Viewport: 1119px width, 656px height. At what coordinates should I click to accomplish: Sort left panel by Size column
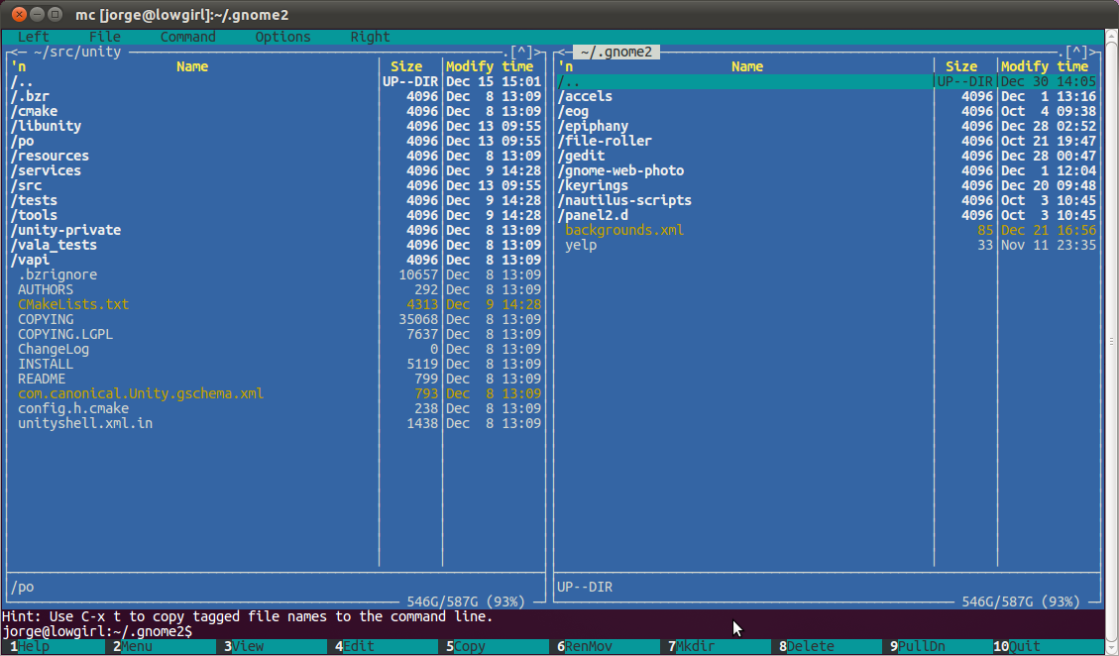(406, 66)
